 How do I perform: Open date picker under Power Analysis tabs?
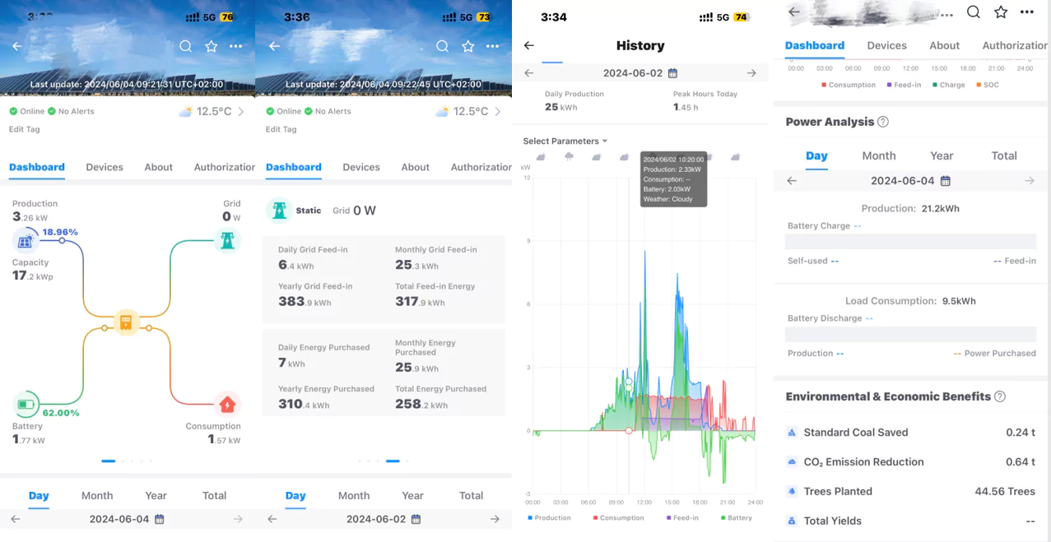pyautogui.click(x=946, y=181)
